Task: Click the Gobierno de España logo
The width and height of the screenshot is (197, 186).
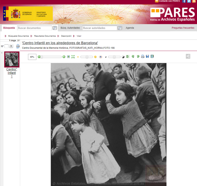Action: coord(21,14)
